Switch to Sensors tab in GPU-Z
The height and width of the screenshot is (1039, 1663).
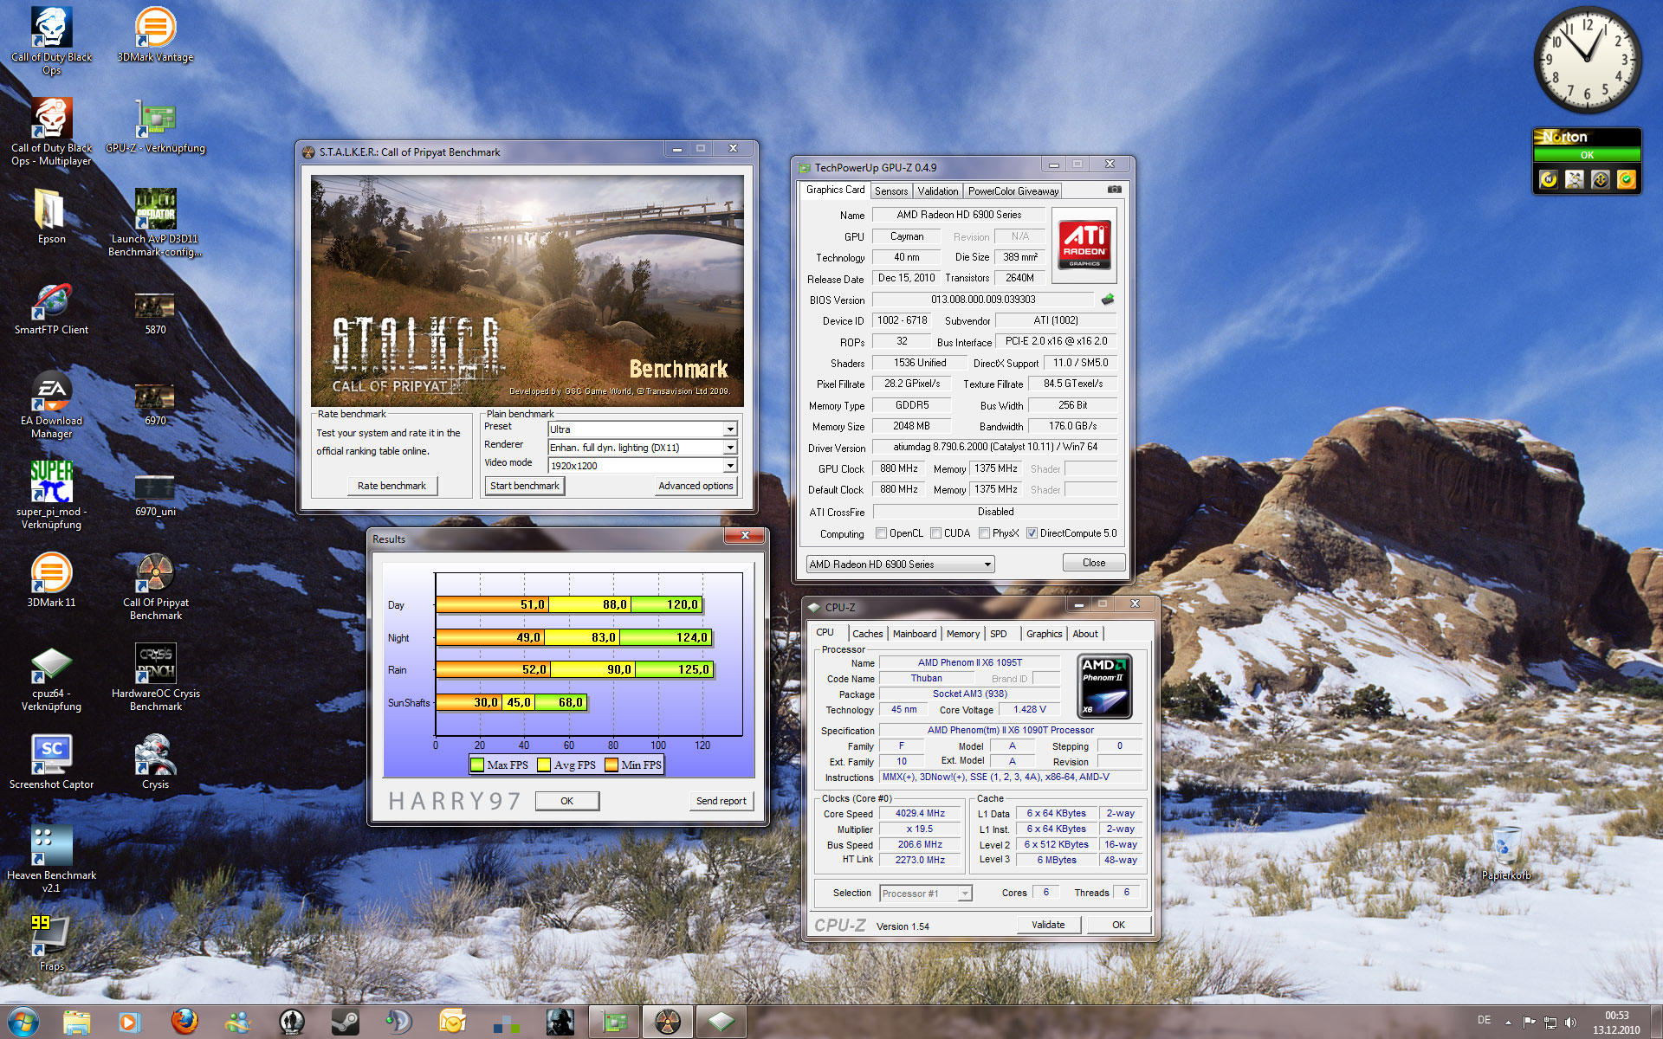tap(891, 191)
